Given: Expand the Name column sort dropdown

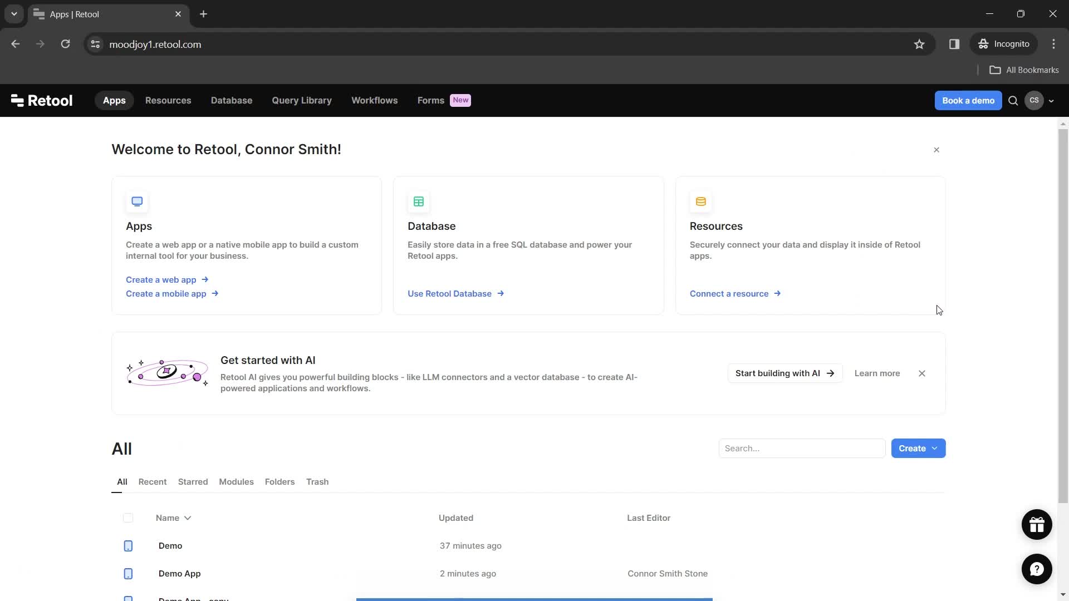Looking at the screenshot, I should tap(188, 518).
